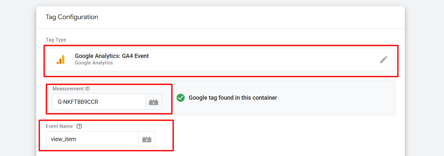Open variable picker beside Event Name field
444x156 pixels.
pos(147,139)
